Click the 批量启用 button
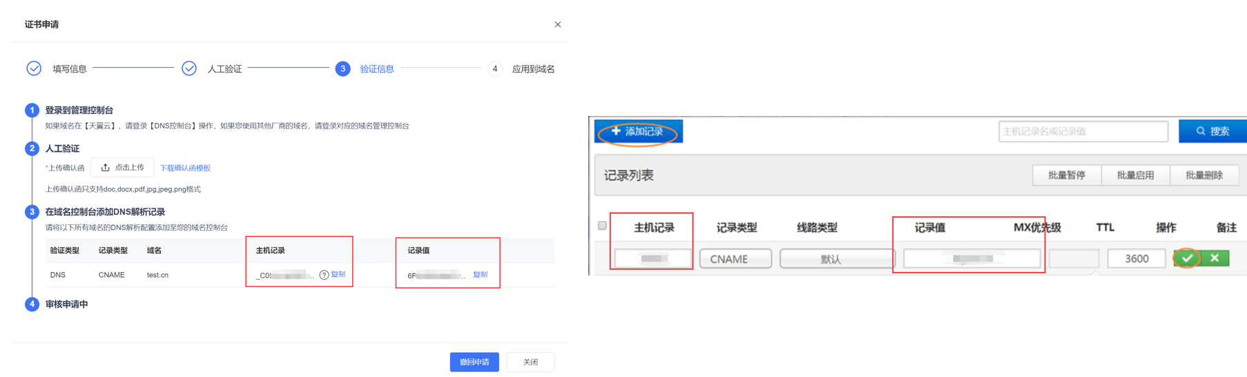 pyautogui.click(x=1136, y=175)
